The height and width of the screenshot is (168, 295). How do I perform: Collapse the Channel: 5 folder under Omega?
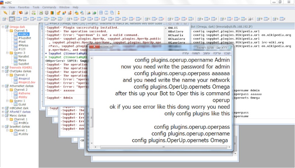(7, 31)
